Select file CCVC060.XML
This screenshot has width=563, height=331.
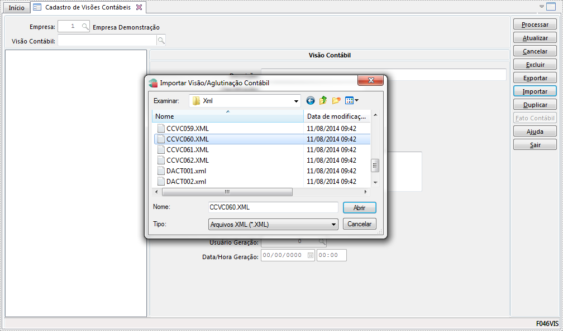pyautogui.click(x=262, y=139)
